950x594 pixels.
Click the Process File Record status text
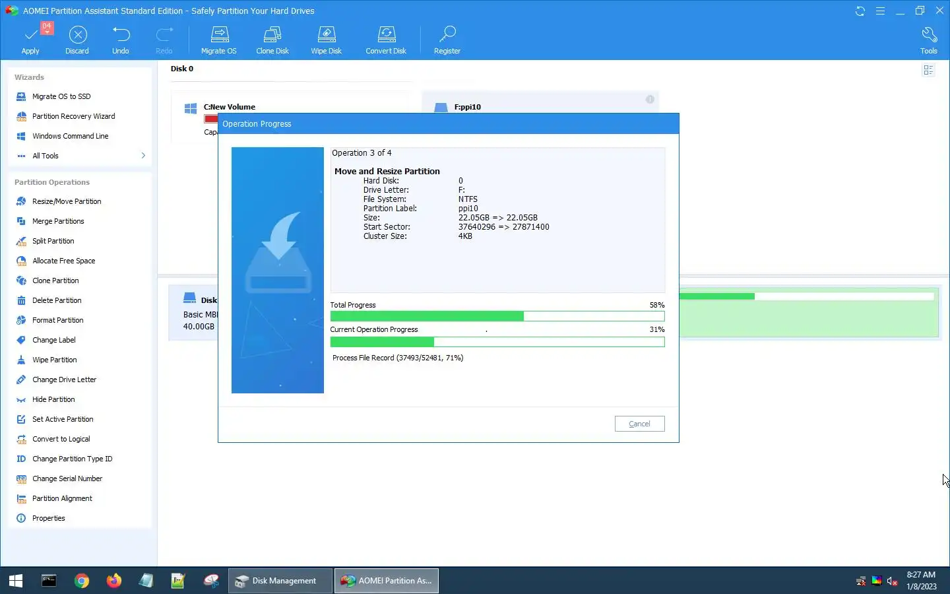(x=398, y=358)
